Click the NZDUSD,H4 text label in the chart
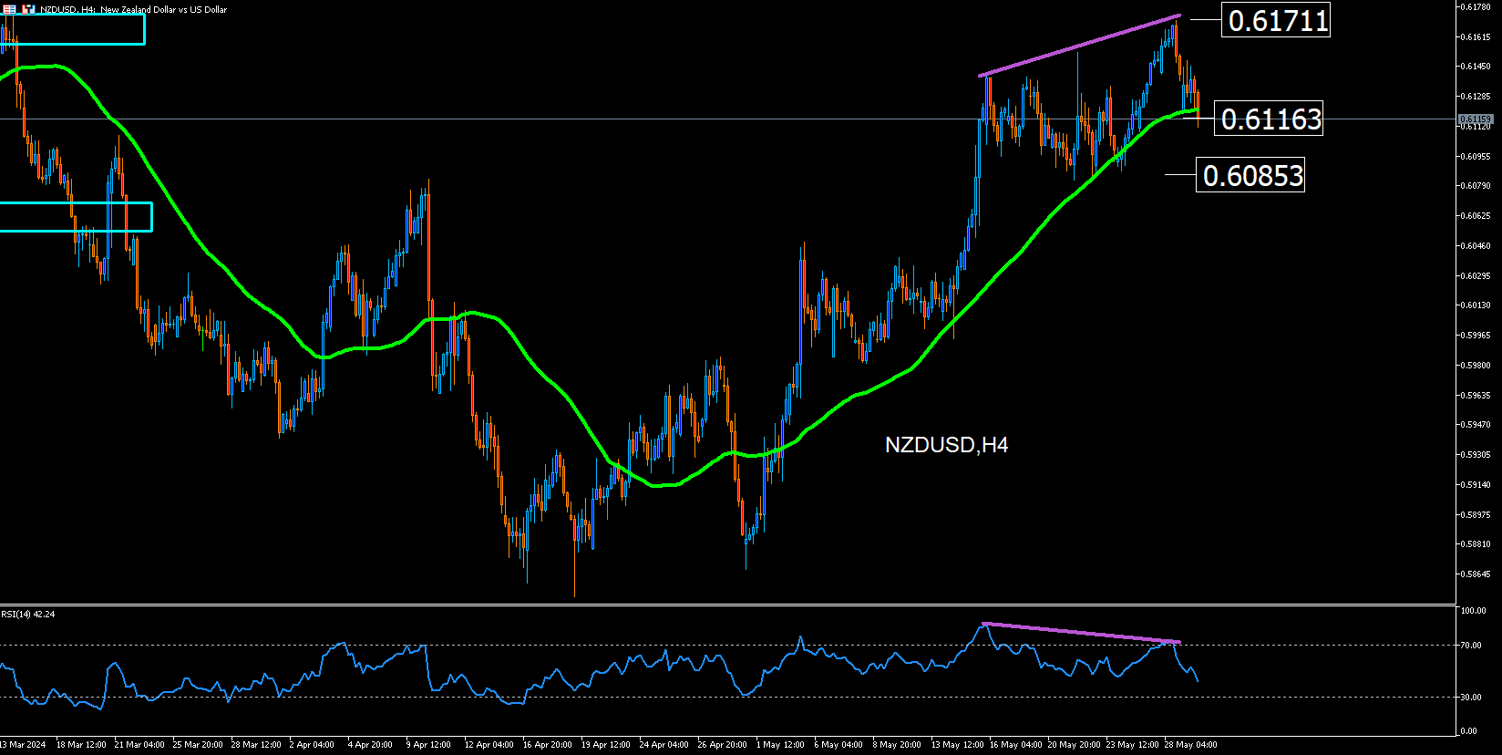 pos(946,445)
